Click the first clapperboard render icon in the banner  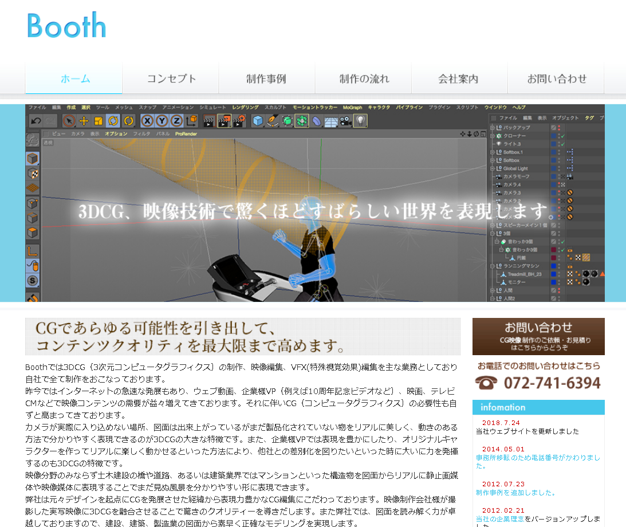[209, 121]
